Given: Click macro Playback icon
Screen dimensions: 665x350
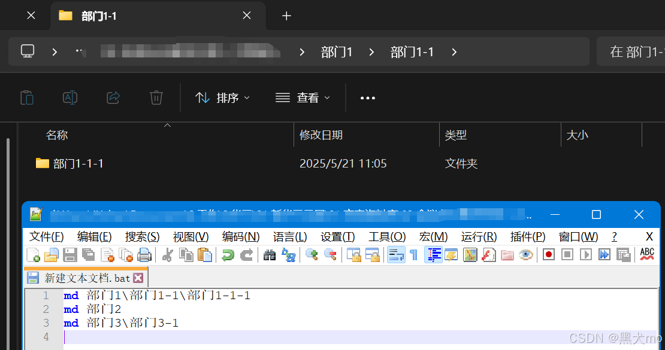Looking at the screenshot, I should click(x=586, y=255).
